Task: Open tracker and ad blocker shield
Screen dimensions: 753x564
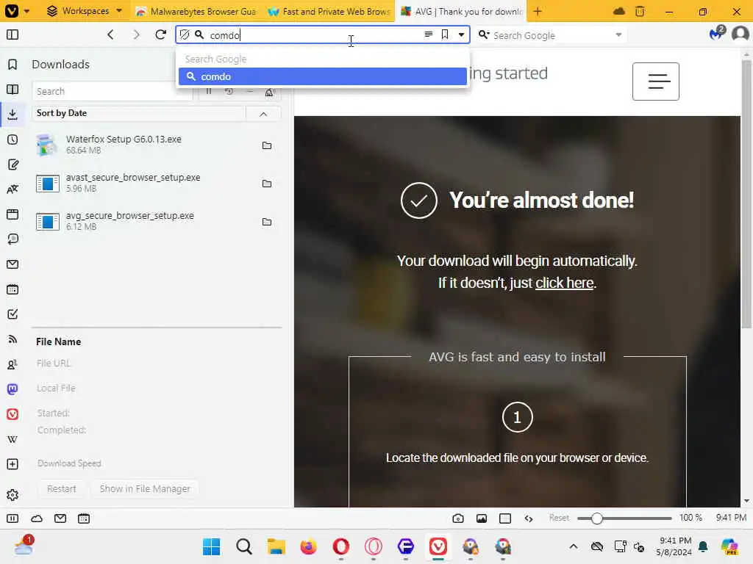Action: (185, 35)
